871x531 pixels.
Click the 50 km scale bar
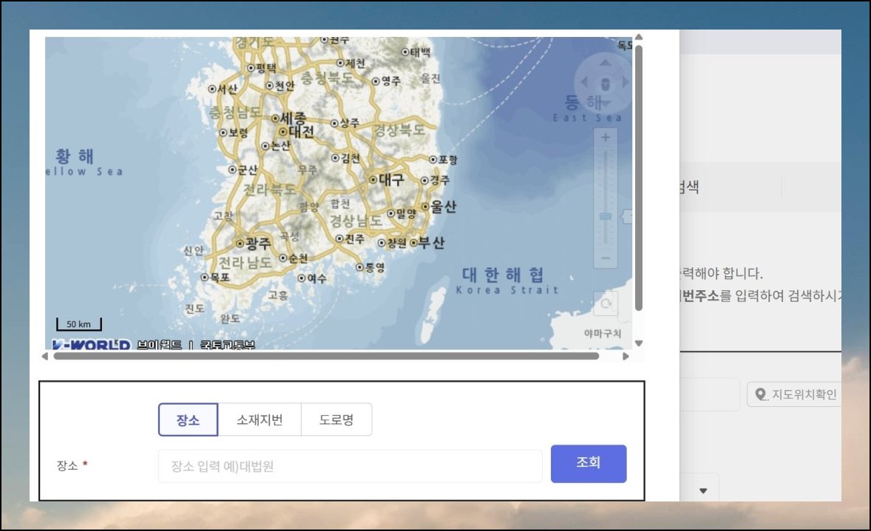point(79,324)
